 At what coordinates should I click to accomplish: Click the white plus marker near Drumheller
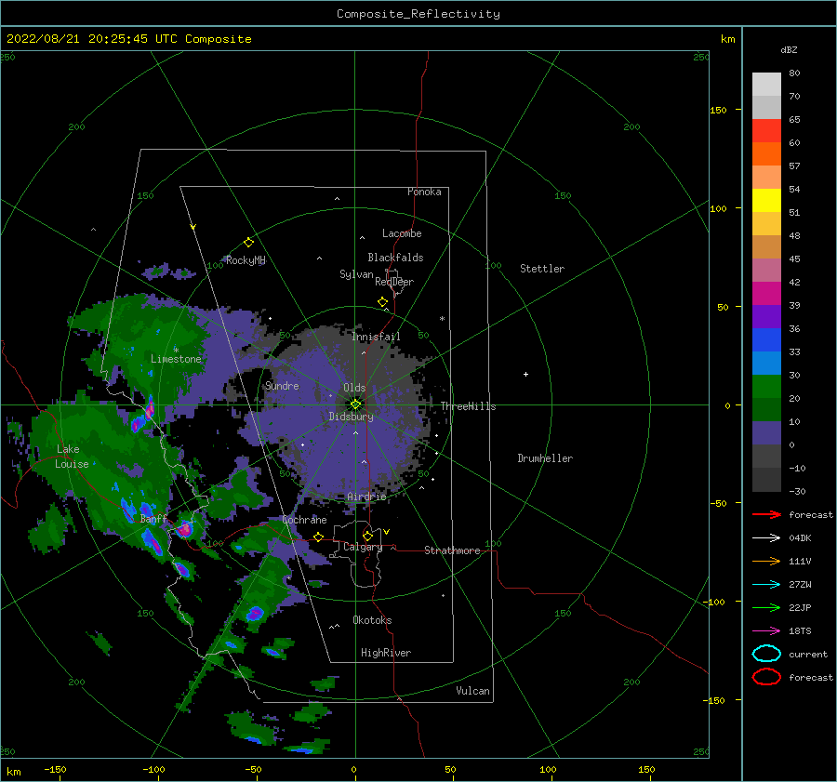525,374
